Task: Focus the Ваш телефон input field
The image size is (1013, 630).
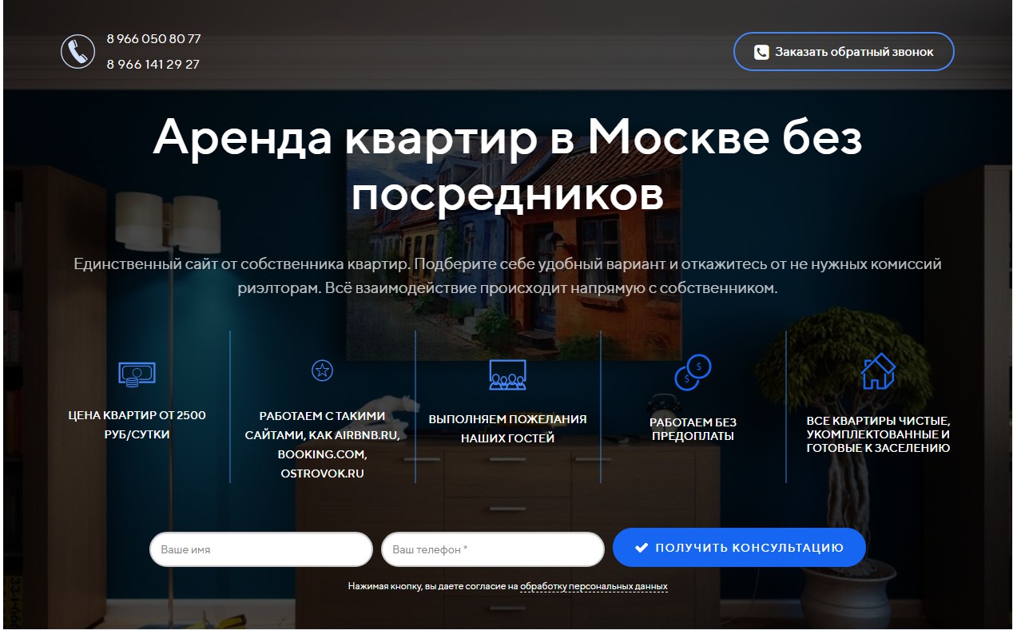Action: coord(493,549)
